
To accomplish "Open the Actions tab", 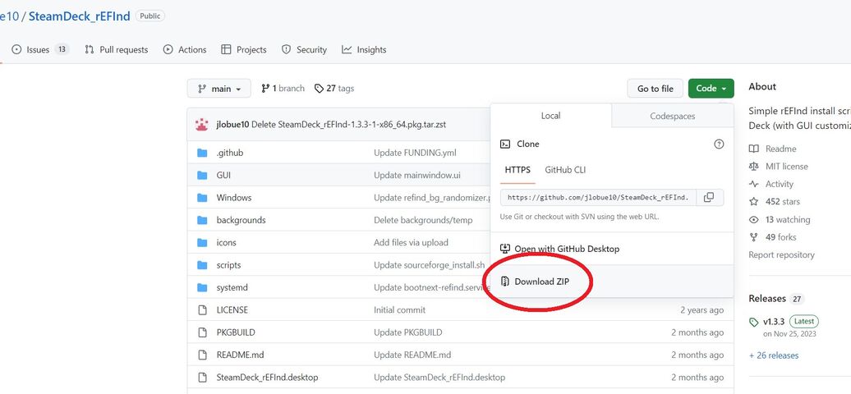I will click(x=185, y=49).
